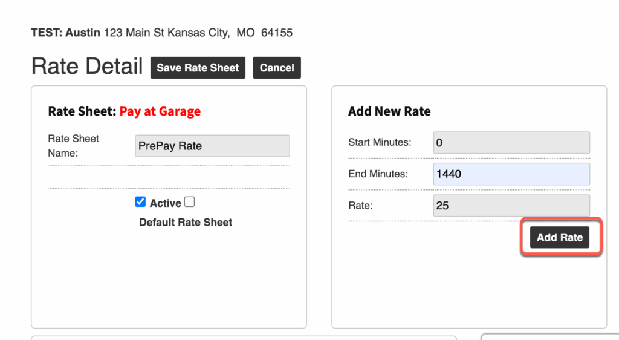This screenshot has height=340, width=619.
Task: Click the 'TEST: Austin' location name
Action: pyautogui.click(x=65, y=33)
